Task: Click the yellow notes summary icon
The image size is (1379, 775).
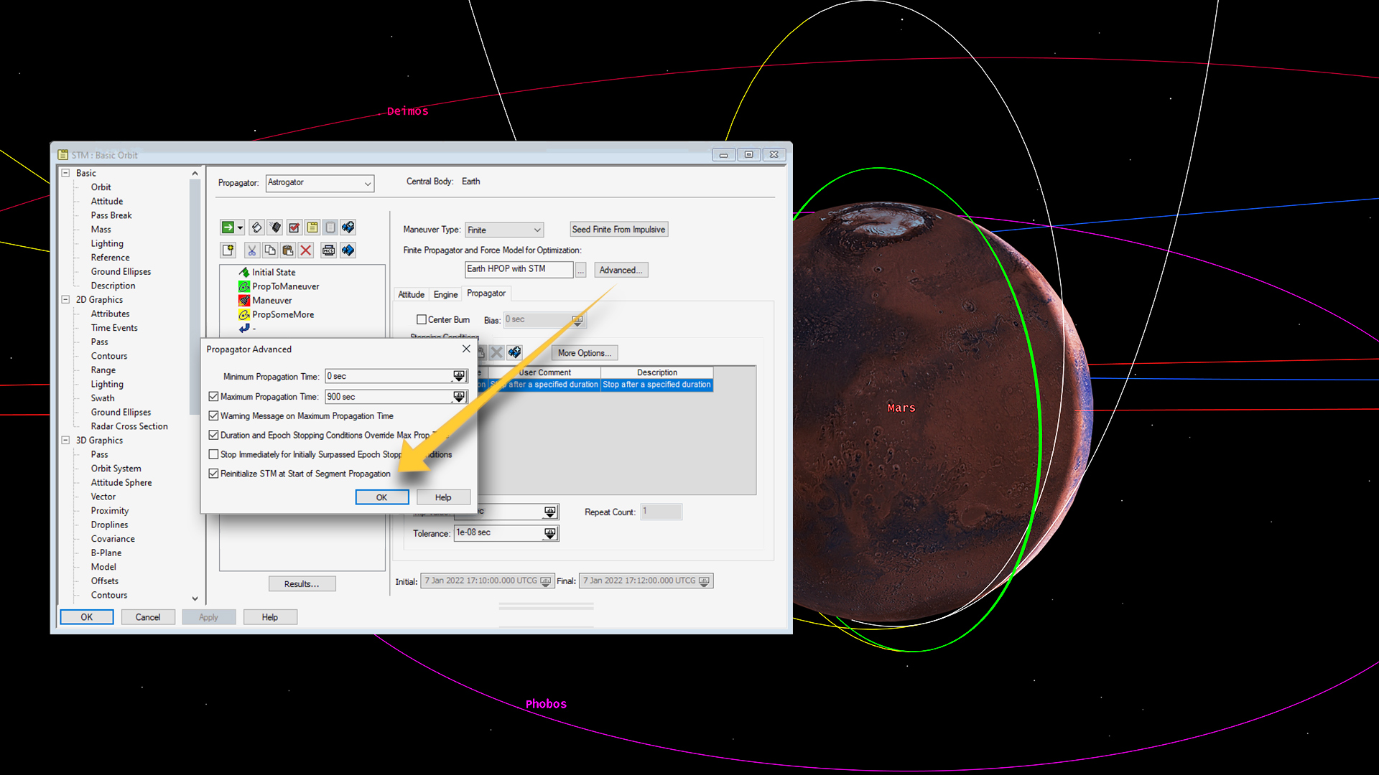Action: pyautogui.click(x=312, y=227)
